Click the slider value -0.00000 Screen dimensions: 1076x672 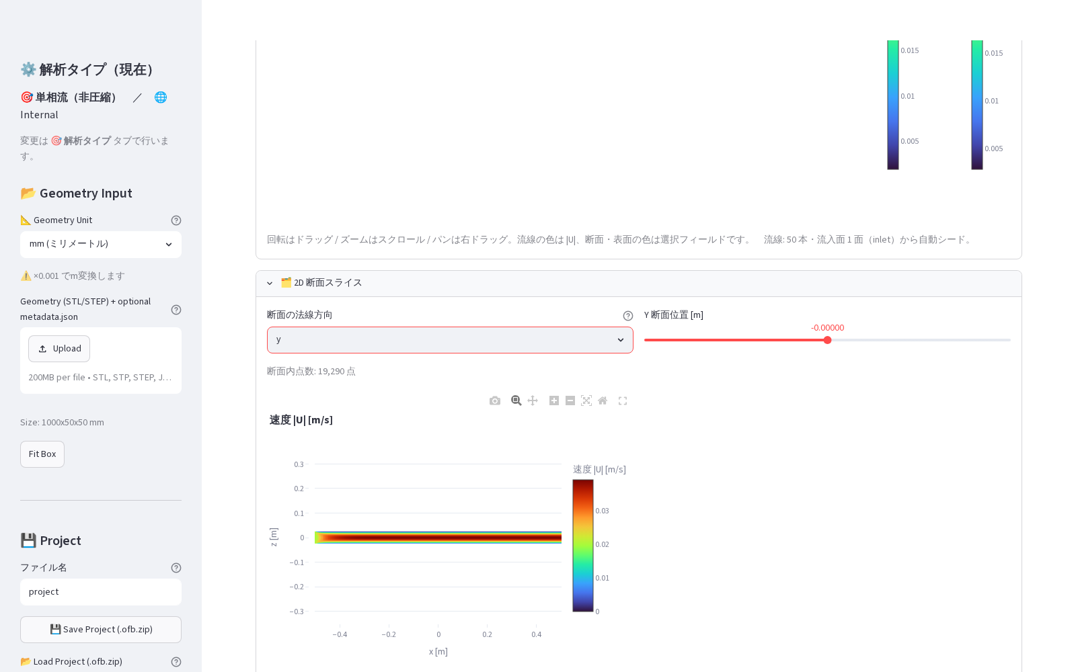(828, 328)
